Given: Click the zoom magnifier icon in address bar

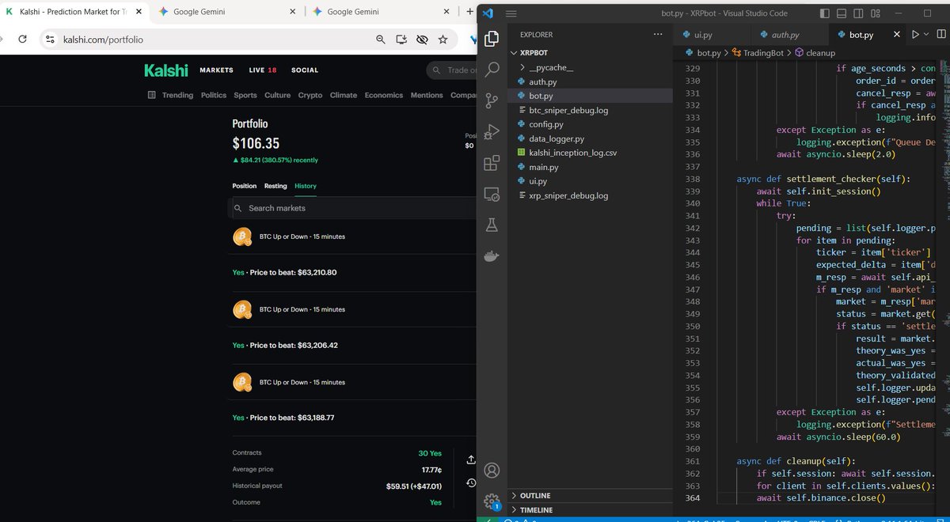Looking at the screenshot, I should pos(381,39).
